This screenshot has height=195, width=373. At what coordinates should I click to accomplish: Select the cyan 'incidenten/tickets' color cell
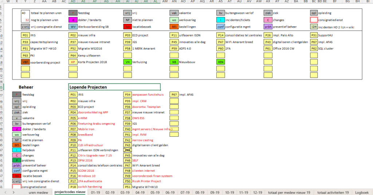click(x=221, y=20)
